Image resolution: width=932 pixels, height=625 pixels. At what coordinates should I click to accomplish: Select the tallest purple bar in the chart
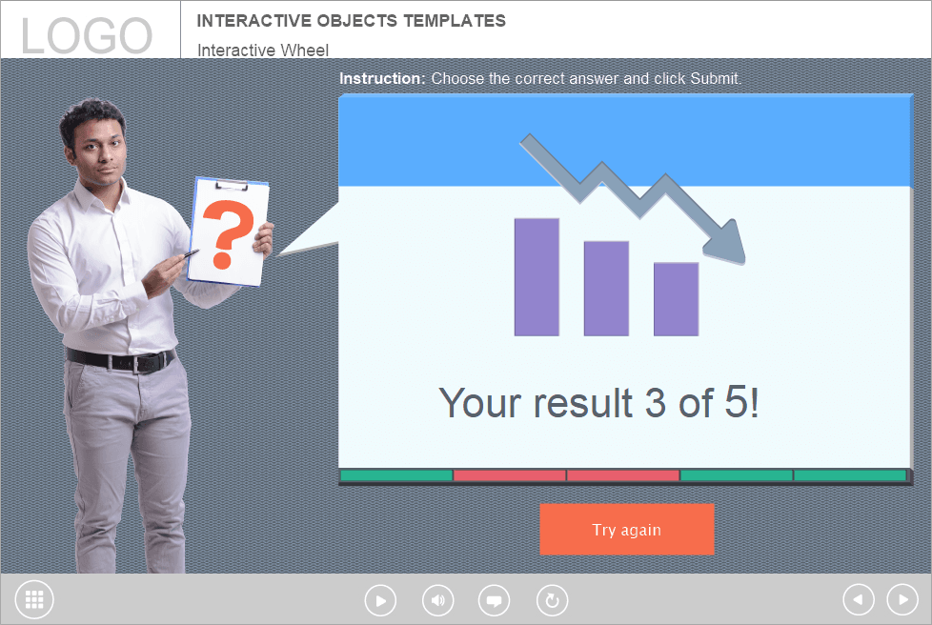coord(536,276)
